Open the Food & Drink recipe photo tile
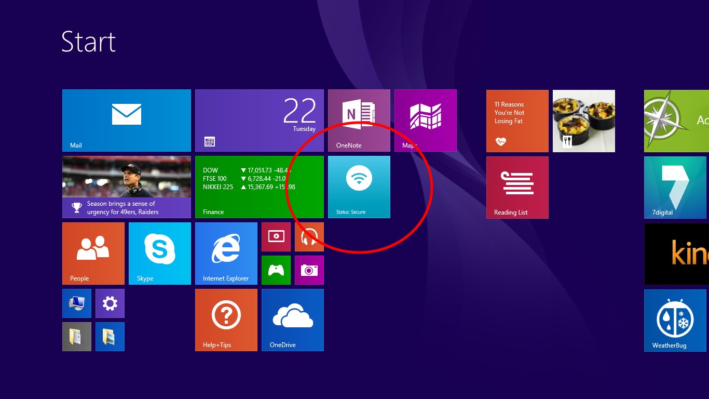 coord(583,120)
